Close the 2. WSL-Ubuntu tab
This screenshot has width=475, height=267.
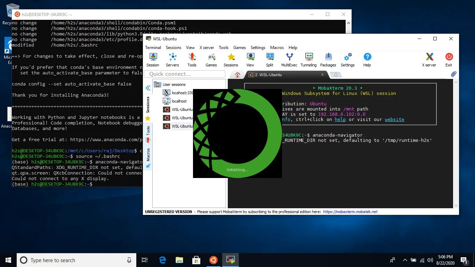tap(322, 74)
